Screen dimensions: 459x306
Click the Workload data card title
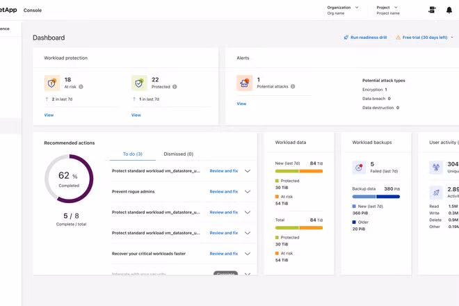click(291, 143)
